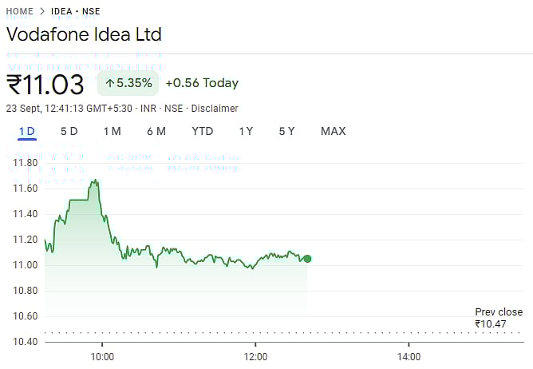This screenshot has width=533, height=369.
Task: Open the 5Y chart range
Action: pyautogui.click(x=287, y=131)
